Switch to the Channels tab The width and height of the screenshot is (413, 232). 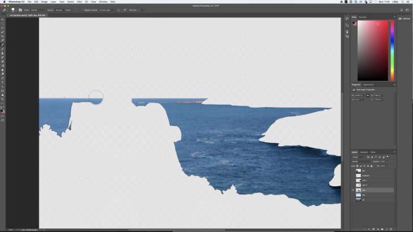pos(364,152)
